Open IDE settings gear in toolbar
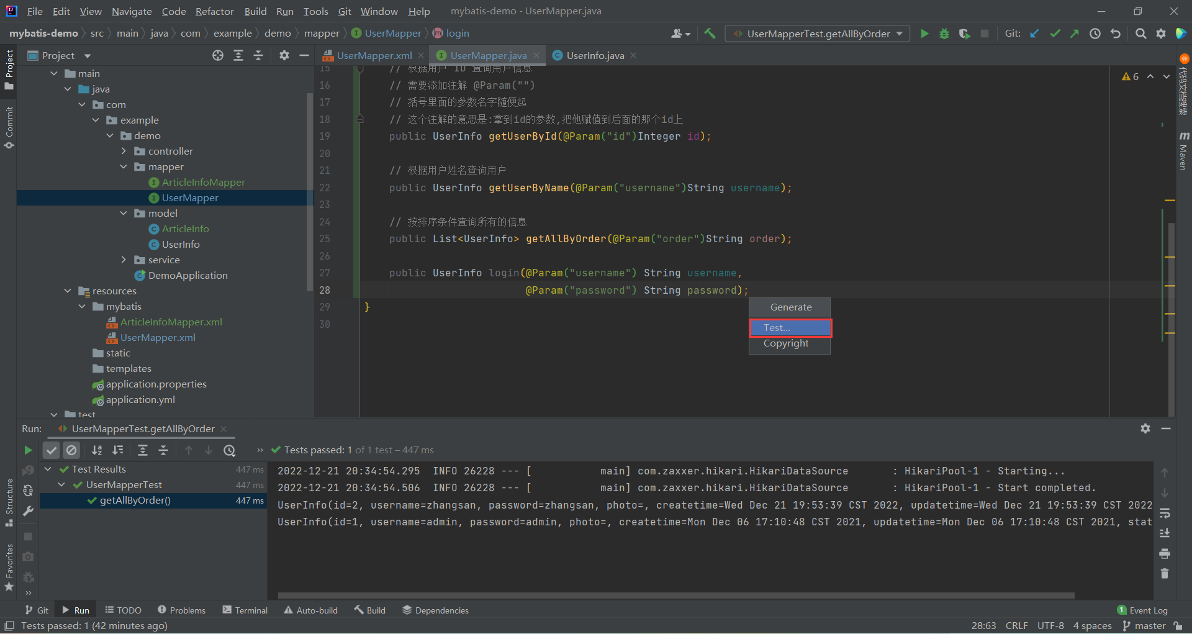This screenshot has width=1192, height=634. [1161, 34]
